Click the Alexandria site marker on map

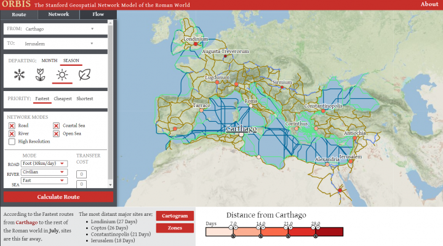(x=327, y=163)
